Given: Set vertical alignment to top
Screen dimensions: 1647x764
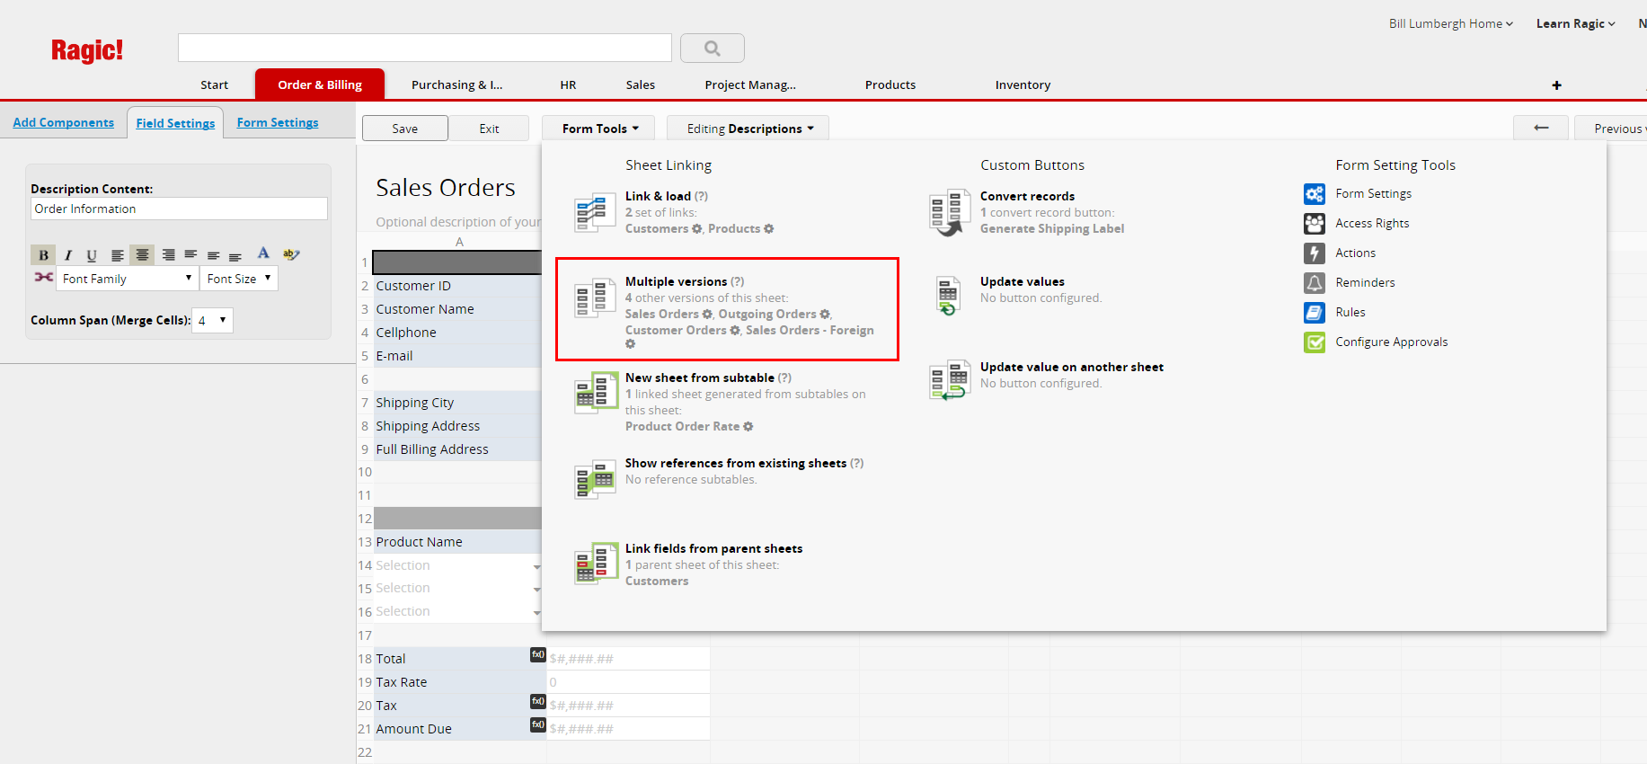Looking at the screenshot, I should tap(190, 255).
